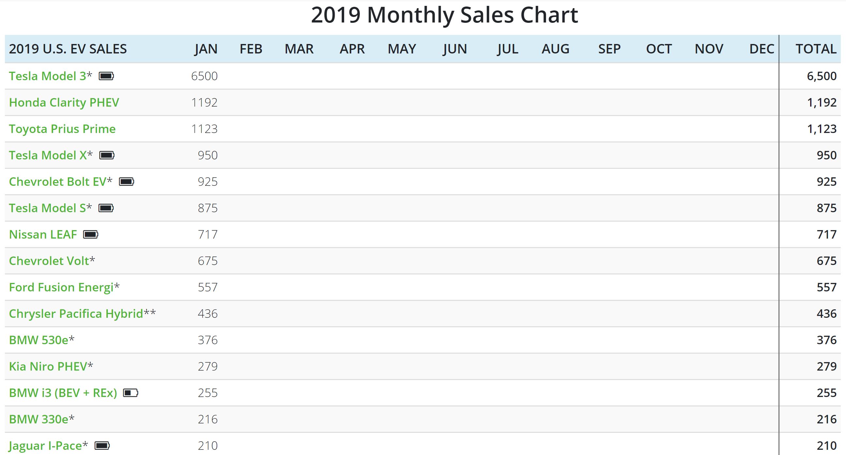Open the Kia Niro PHEV link
846x455 pixels.
(x=48, y=366)
